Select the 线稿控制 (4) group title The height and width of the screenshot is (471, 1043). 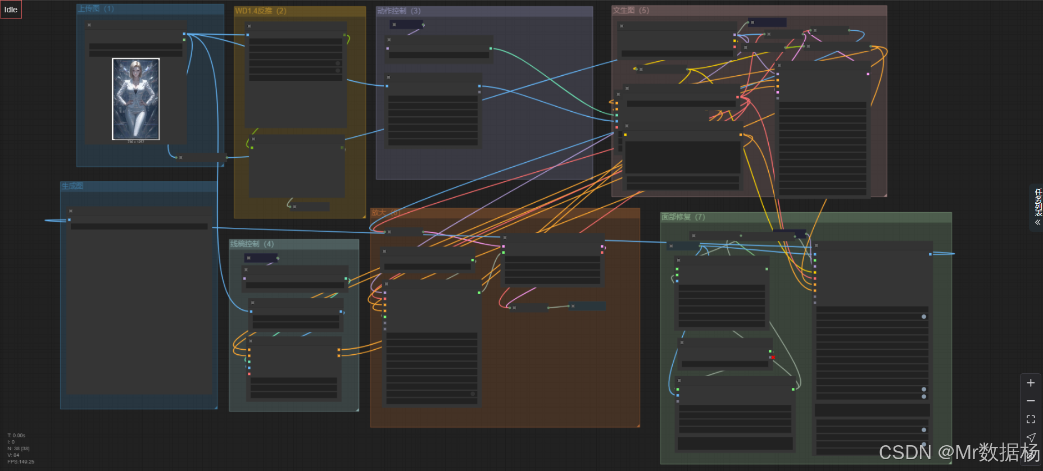pos(252,244)
